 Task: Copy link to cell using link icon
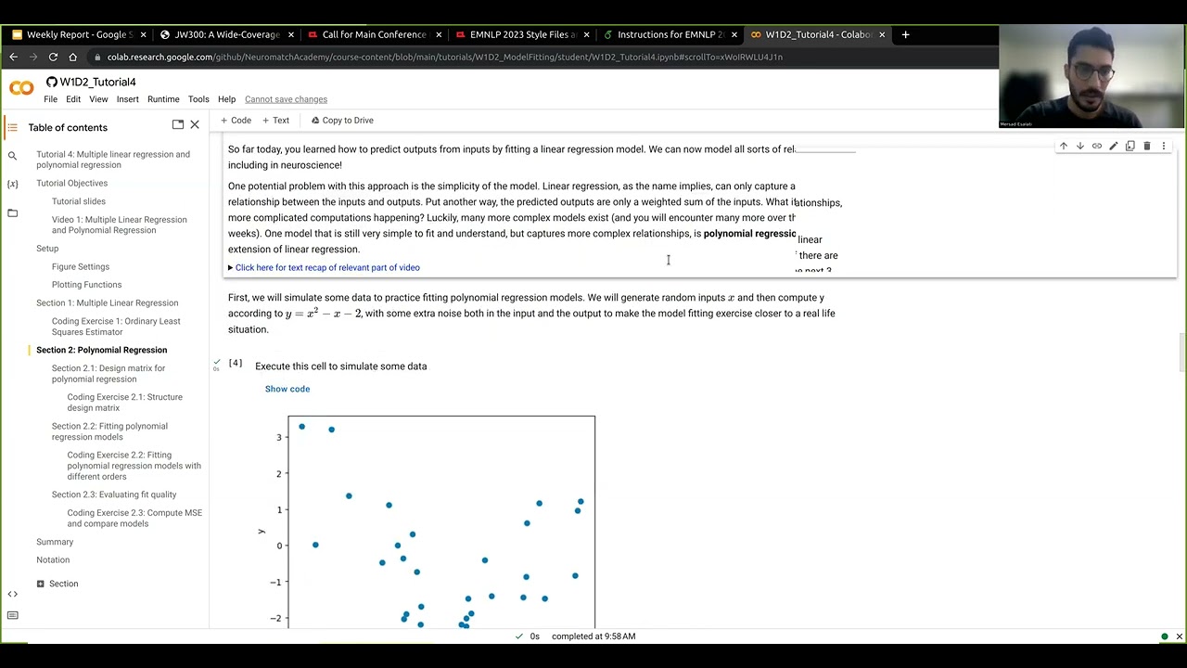1097,146
